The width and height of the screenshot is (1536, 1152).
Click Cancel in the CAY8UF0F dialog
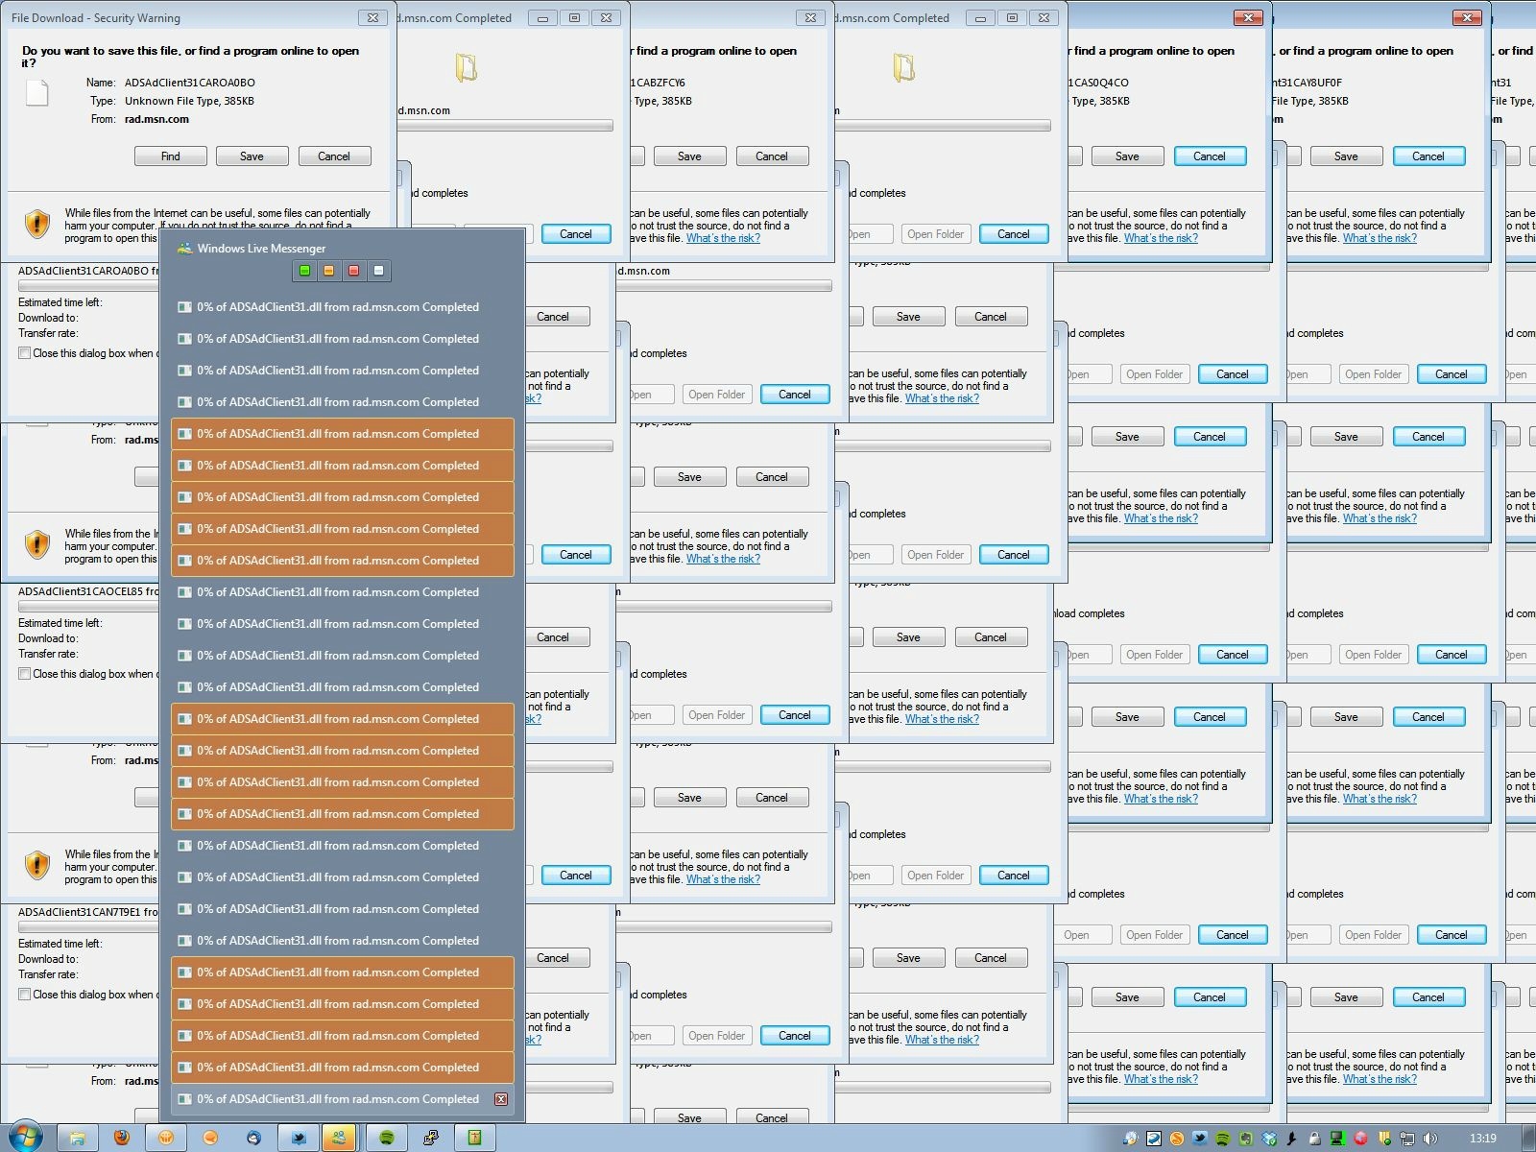pos(1428,156)
